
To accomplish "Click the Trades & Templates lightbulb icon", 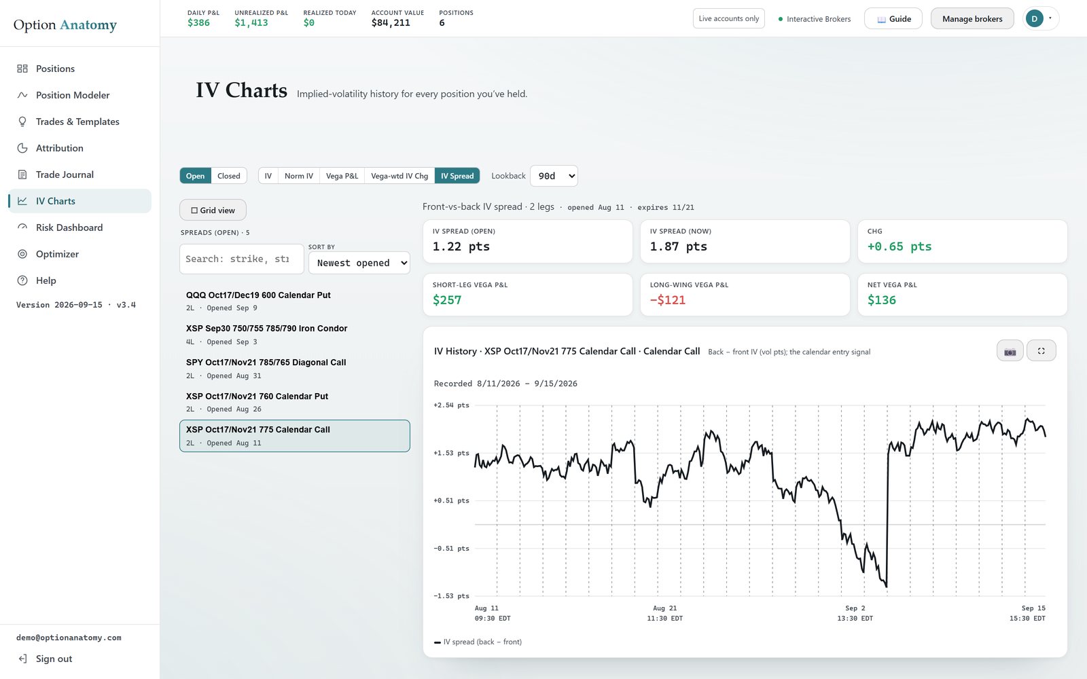I will click(x=22, y=122).
